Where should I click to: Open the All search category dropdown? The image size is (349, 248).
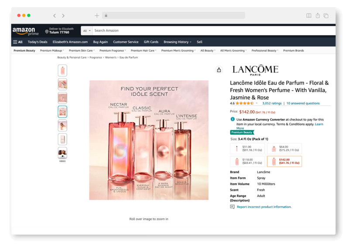tap(87, 31)
